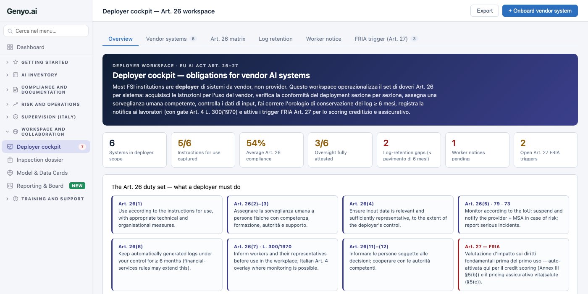Image resolution: width=588 pixels, height=294 pixels.
Task: Expand the Getting Started section chevron
Action: pos(7,62)
